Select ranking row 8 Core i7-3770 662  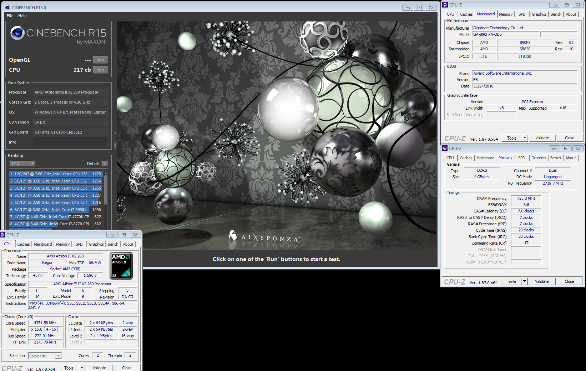56,224
